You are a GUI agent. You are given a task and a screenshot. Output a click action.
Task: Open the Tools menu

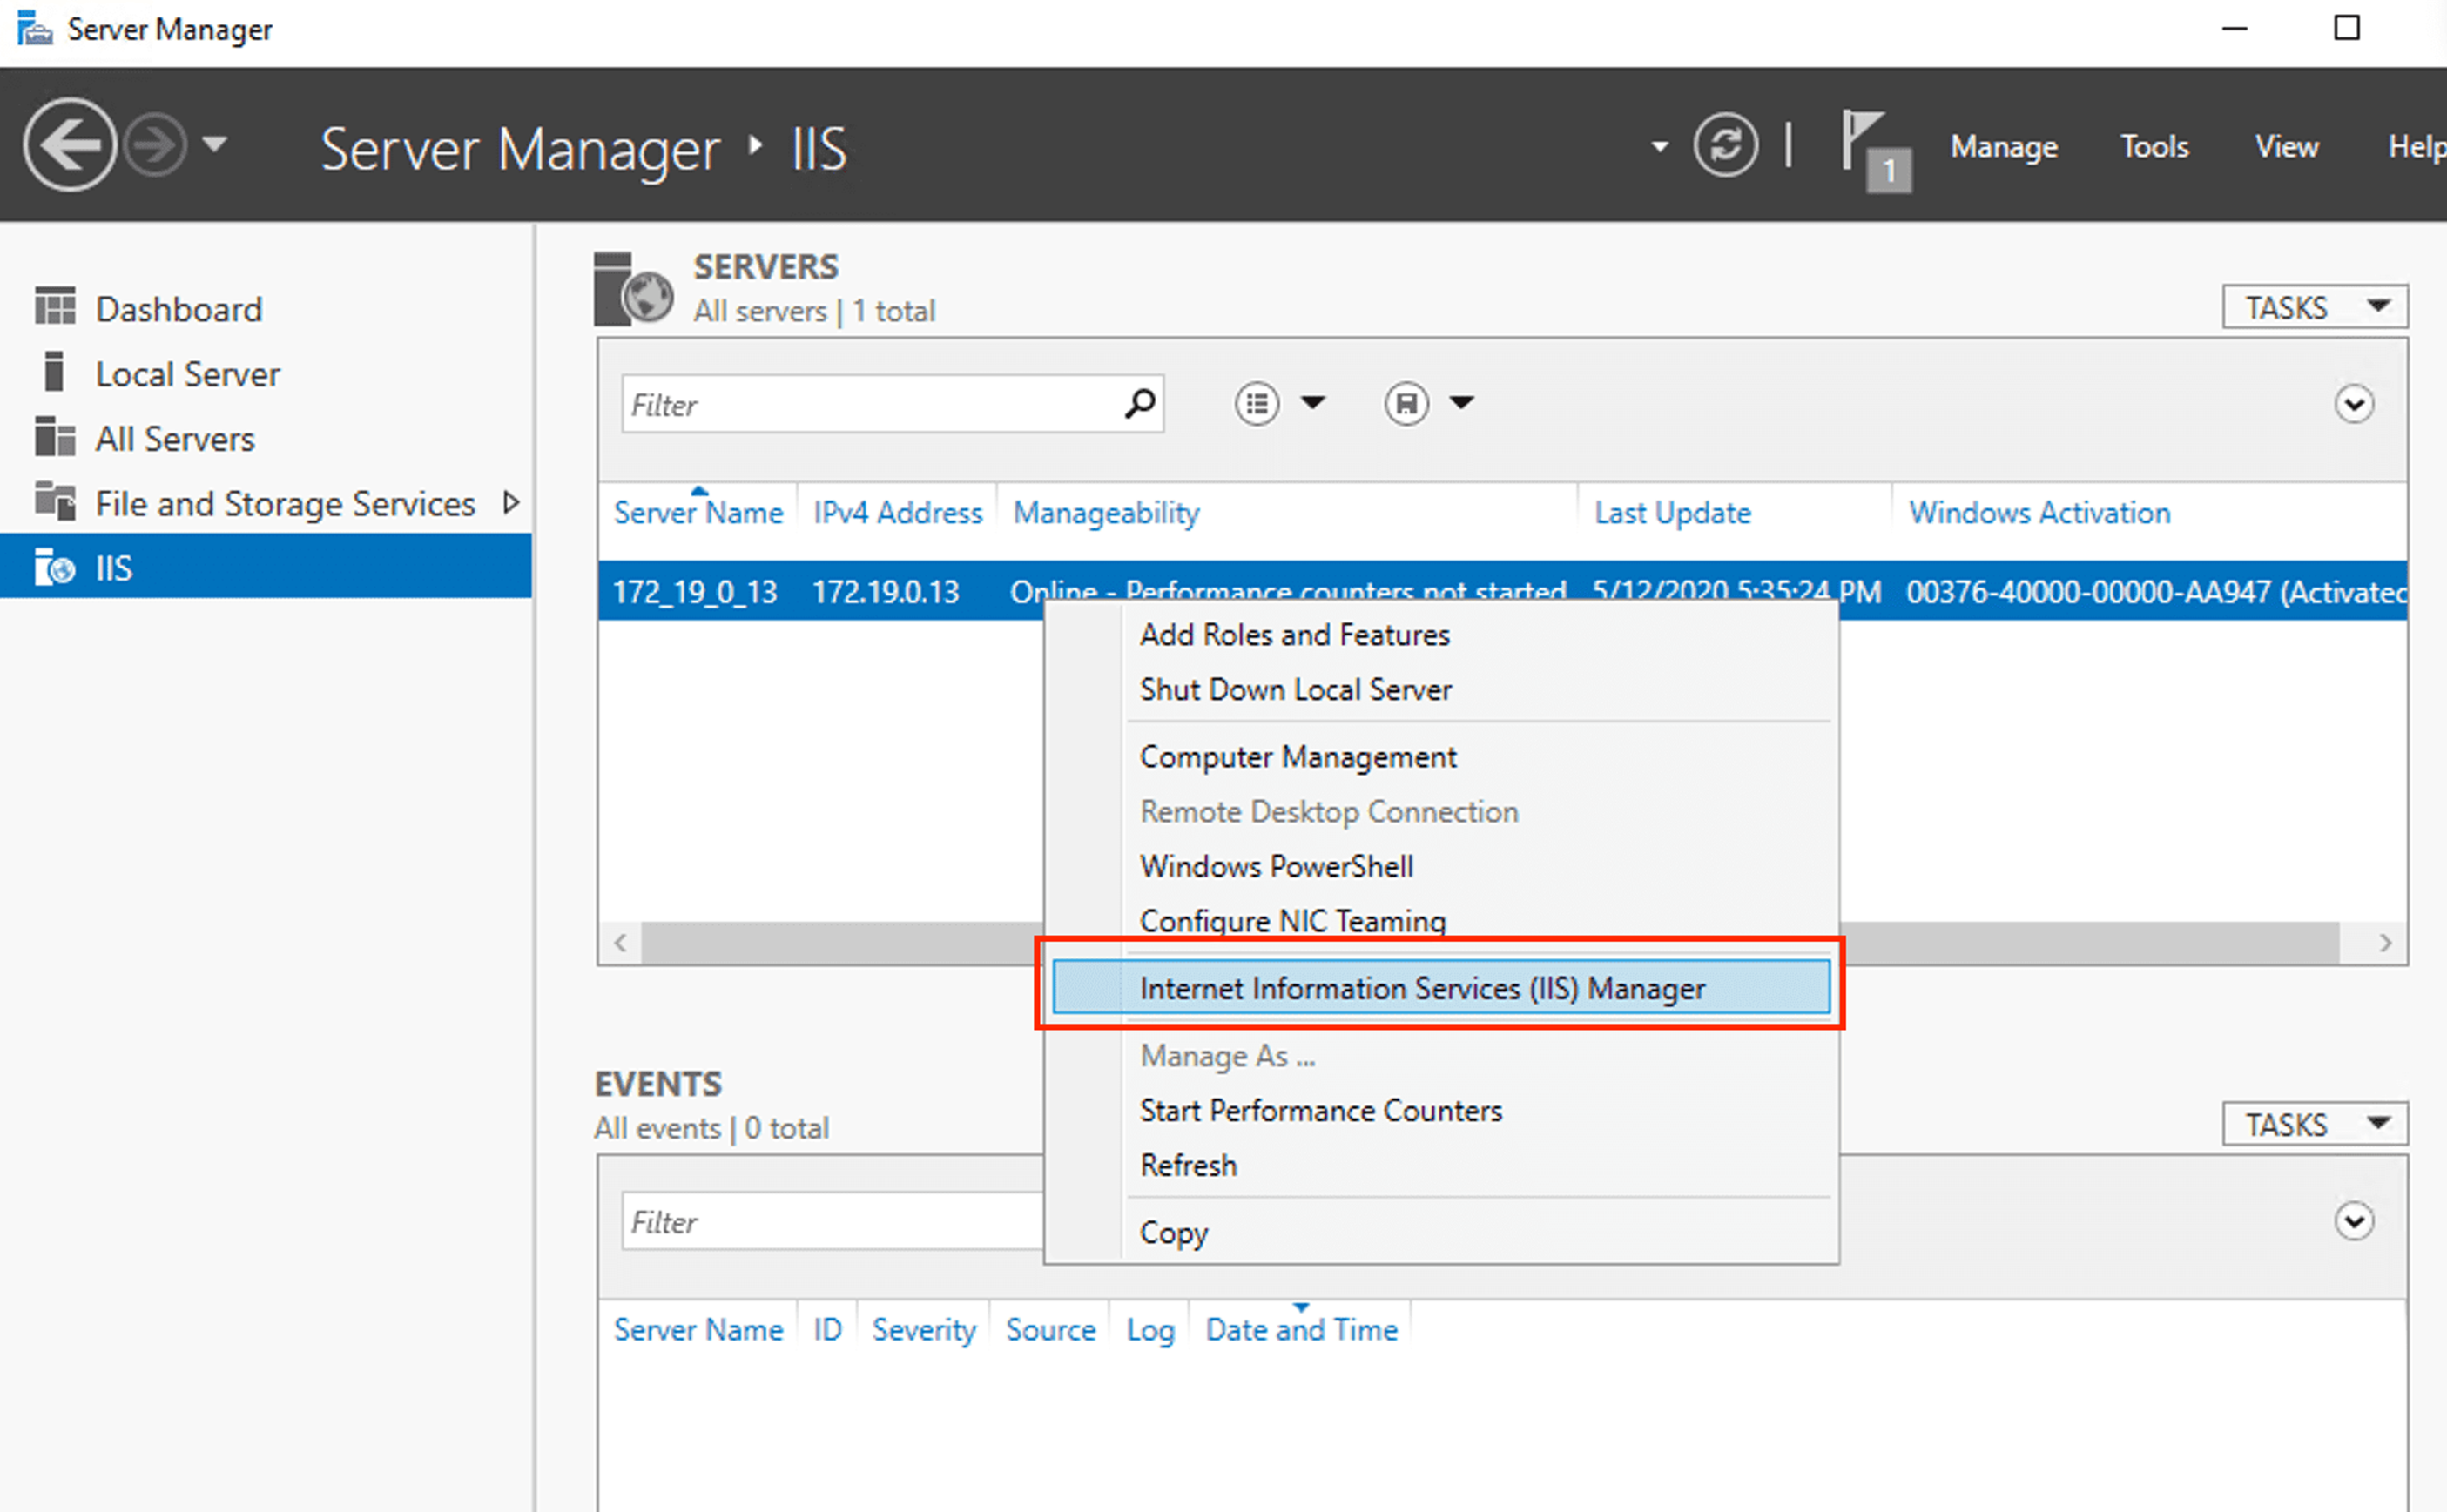[x=2154, y=147]
